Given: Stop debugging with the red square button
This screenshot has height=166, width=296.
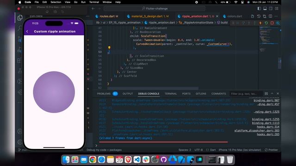Looking at the screenshot, I should coord(272,23).
